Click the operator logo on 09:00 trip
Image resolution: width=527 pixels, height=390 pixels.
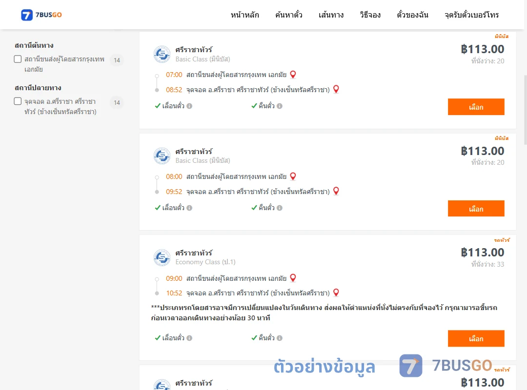162,258
